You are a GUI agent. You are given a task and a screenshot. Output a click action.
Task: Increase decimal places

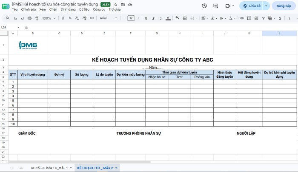85,18
